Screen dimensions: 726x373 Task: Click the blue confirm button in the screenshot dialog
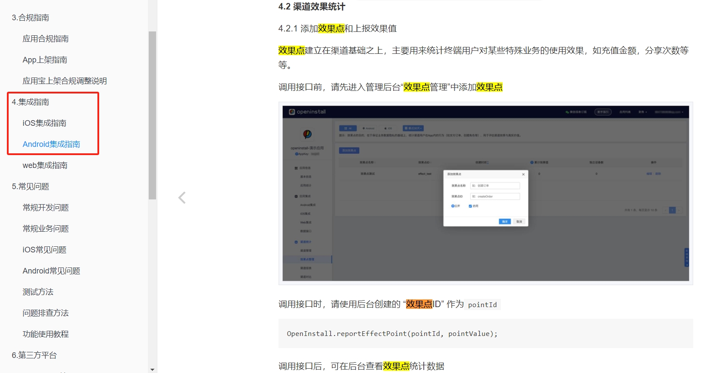point(504,221)
